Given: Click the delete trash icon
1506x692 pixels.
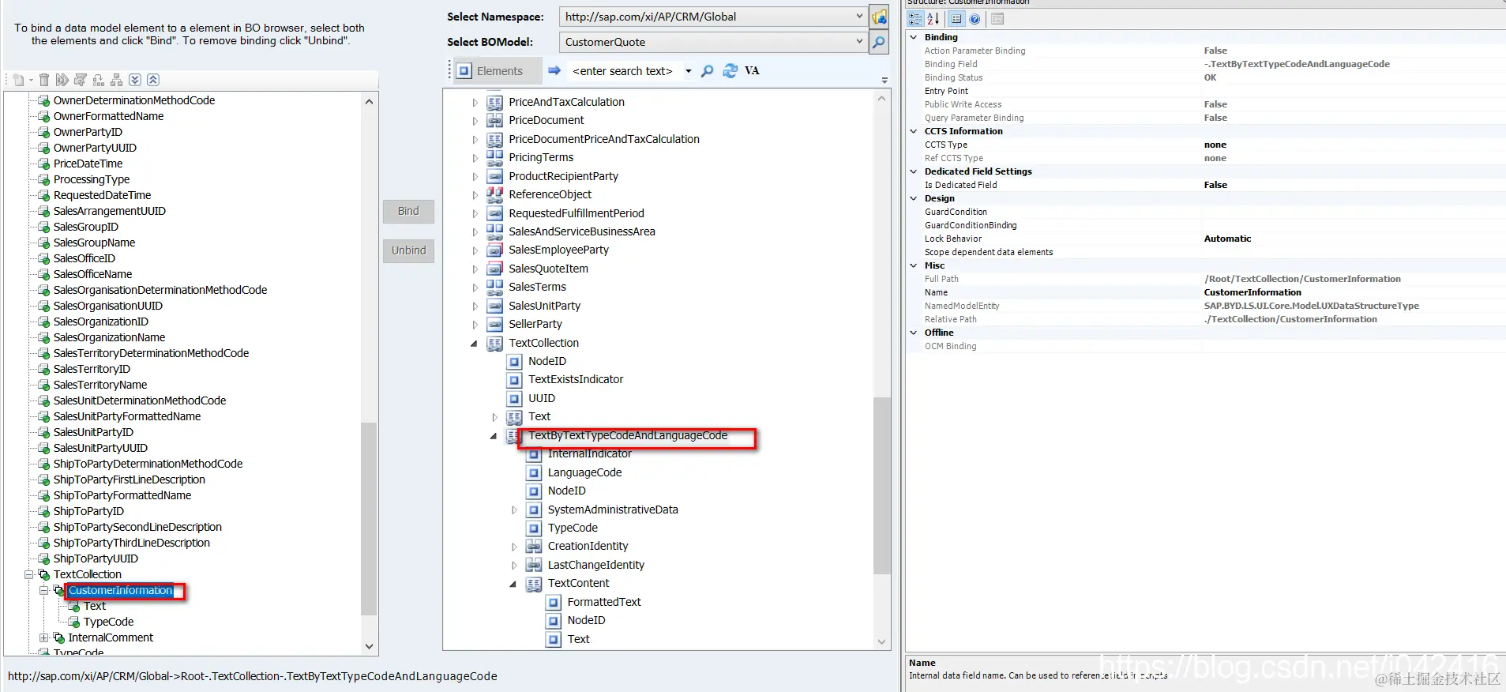Looking at the screenshot, I should (x=44, y=80).
